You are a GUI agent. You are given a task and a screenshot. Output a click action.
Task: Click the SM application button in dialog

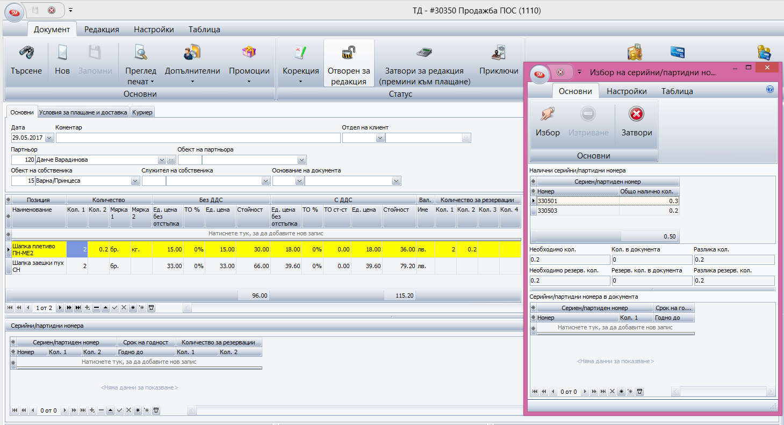point(540,75)
